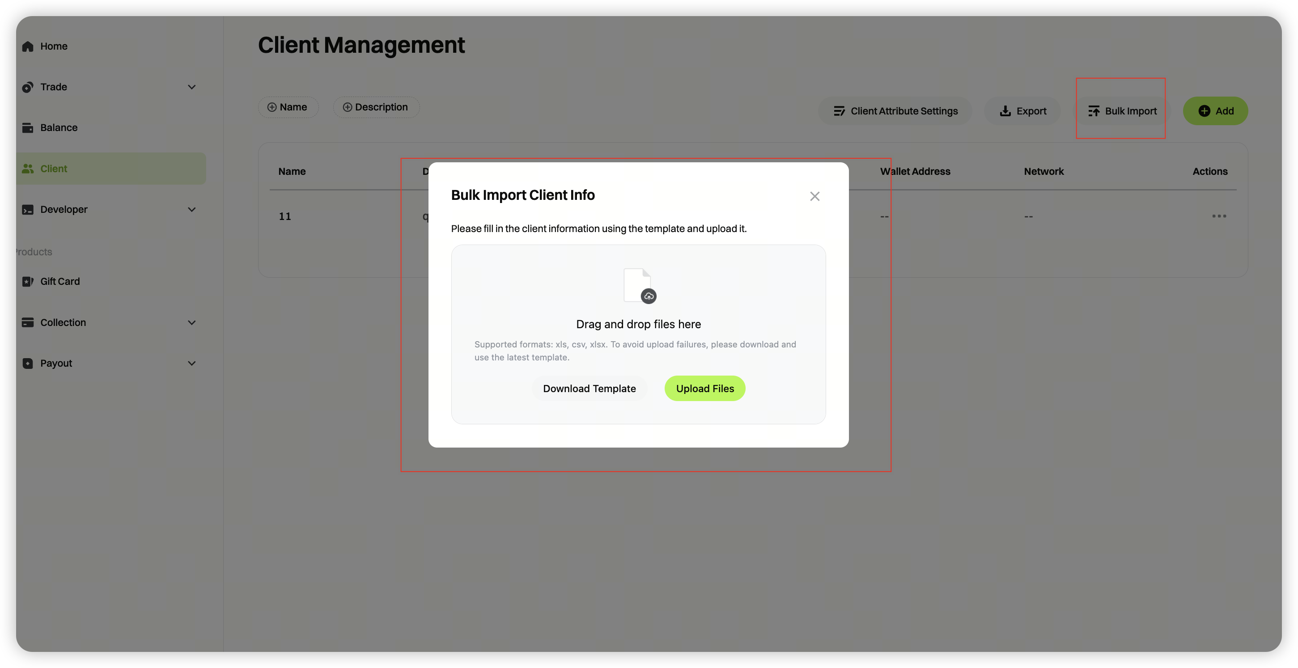Viewport: 1298px width, 668px height.
Task: Click the Export download icon
Action: pyautogui.click(x=1005, y=111)
